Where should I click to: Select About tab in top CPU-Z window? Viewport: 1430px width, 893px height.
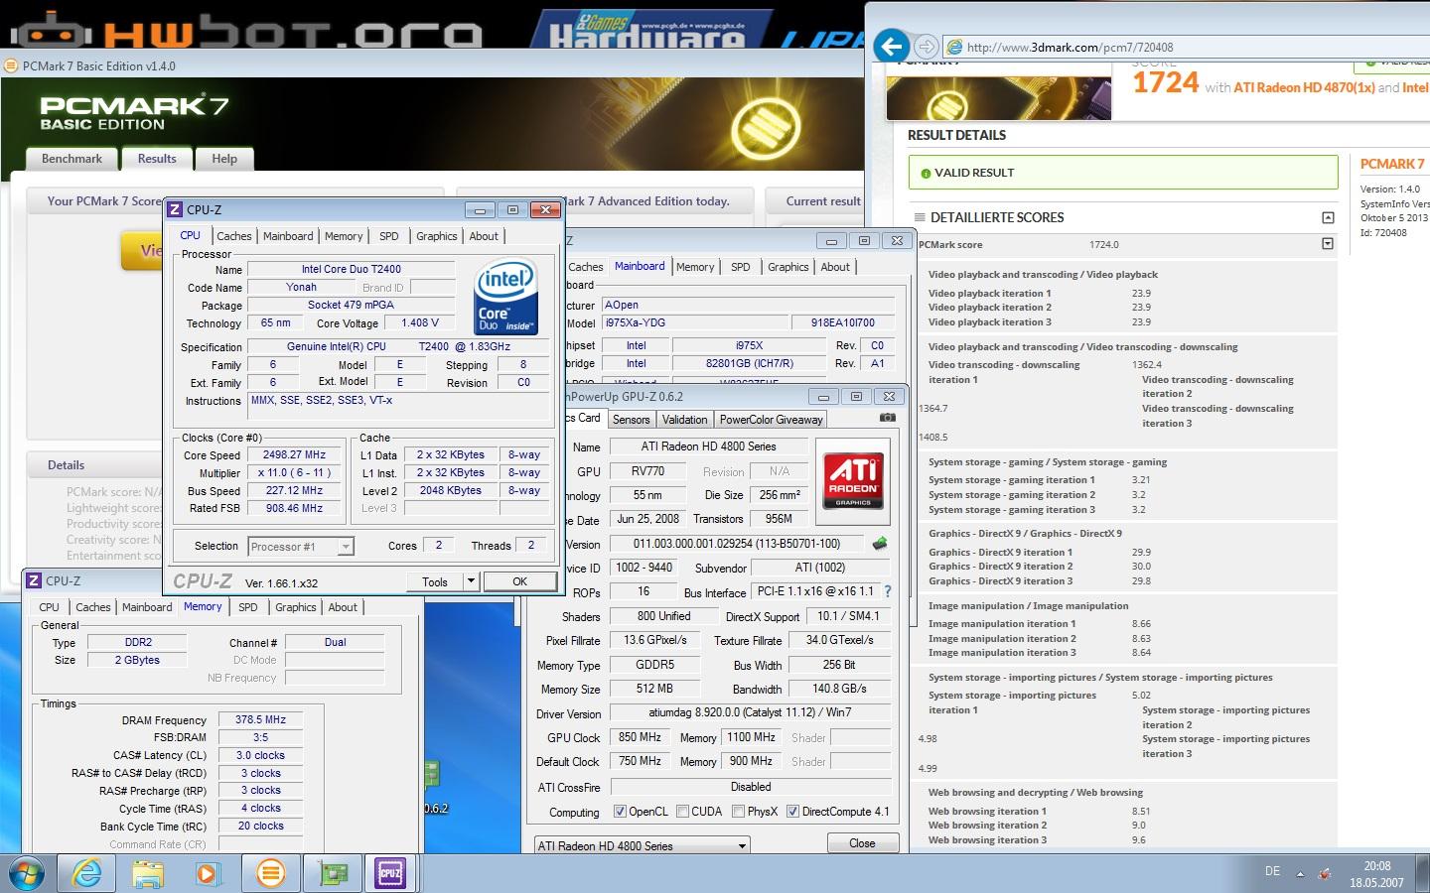(484, 236)
